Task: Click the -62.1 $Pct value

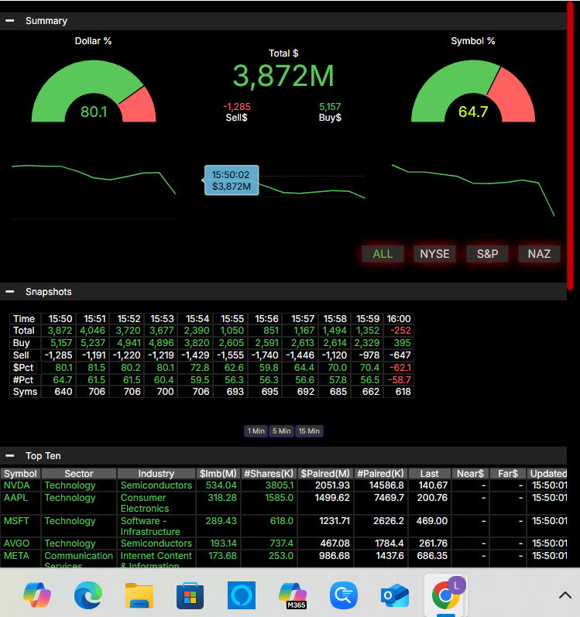Action: pyautogui.click(x=400, y=368)
